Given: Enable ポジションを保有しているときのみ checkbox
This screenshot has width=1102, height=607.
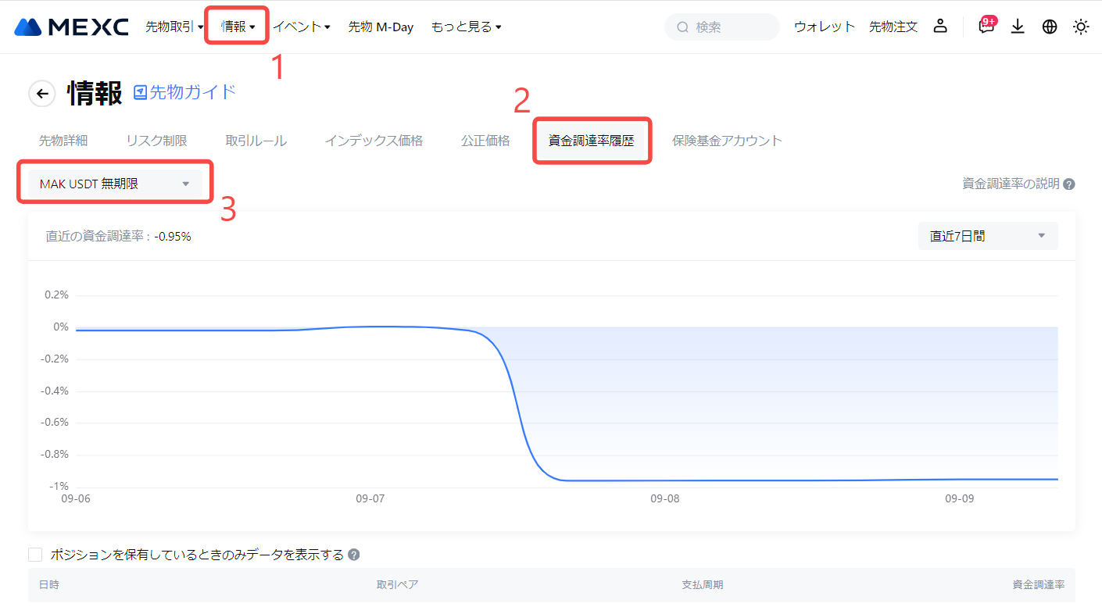Looking at the screenshot, I should (35, 555).
